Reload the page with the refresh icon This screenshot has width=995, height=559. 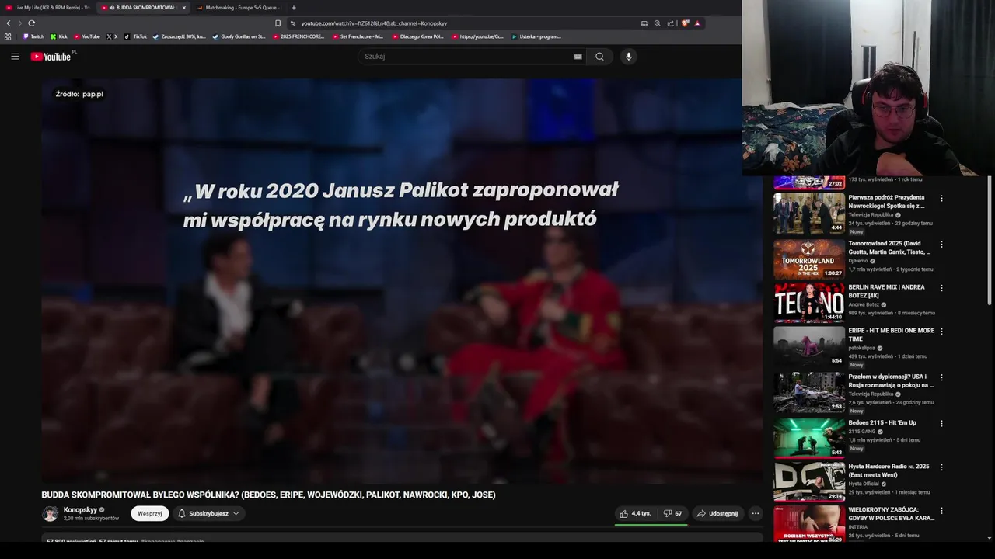coord(31,23)
